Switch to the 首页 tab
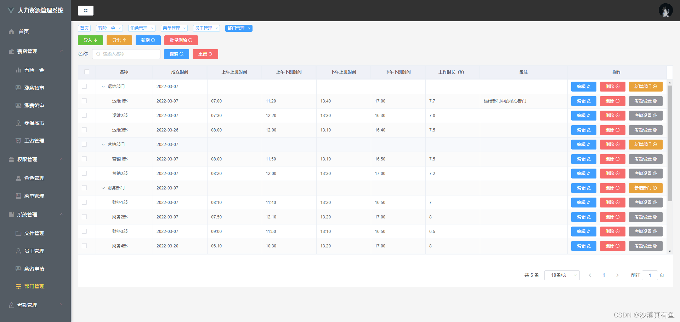Viewport: 680px width, 322px height. click(x=84, y=28)
